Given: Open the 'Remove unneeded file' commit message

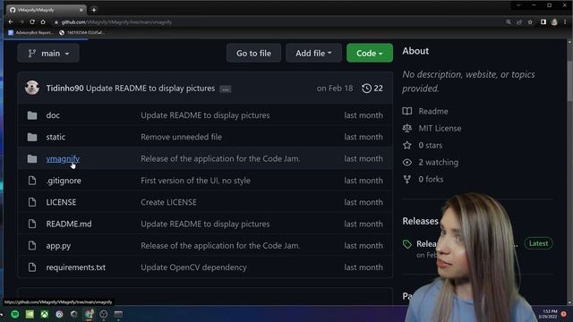Looking at the screenshot, I should (181, 137).
